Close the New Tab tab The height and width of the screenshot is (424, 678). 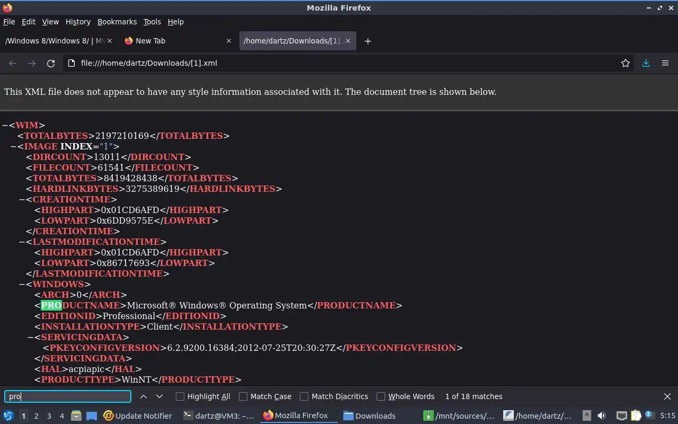point(229,41)
